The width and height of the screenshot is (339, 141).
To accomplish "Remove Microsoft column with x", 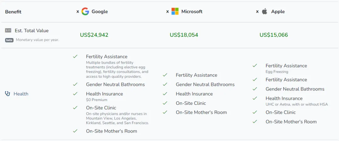I will [167, 12].
